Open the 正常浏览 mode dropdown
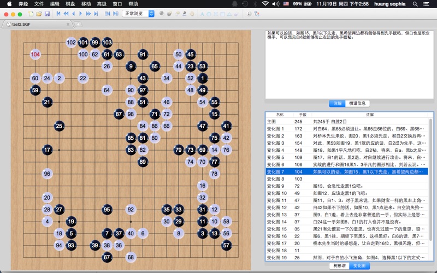 tap(138, 13)
